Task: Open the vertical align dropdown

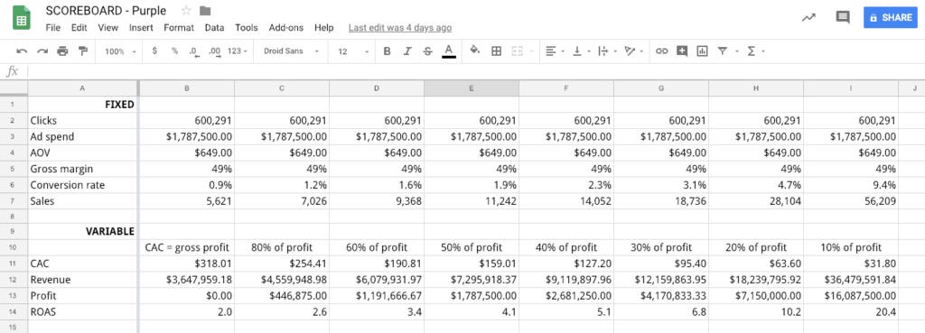Action: pos(581,51)
